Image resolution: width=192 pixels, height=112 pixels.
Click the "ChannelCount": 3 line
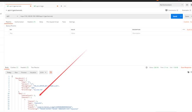[x=28, y=95]
